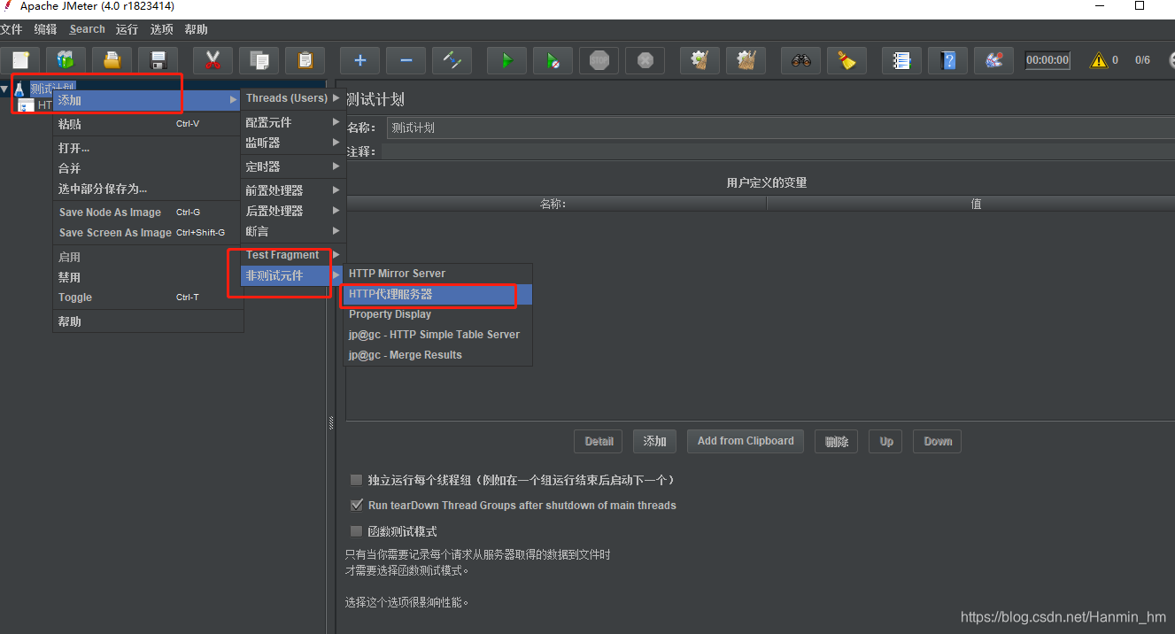Screen dimensions: 1175x634
Task: Uncheck Run tearDown Thread Groups checkbox
Action: 356,506
